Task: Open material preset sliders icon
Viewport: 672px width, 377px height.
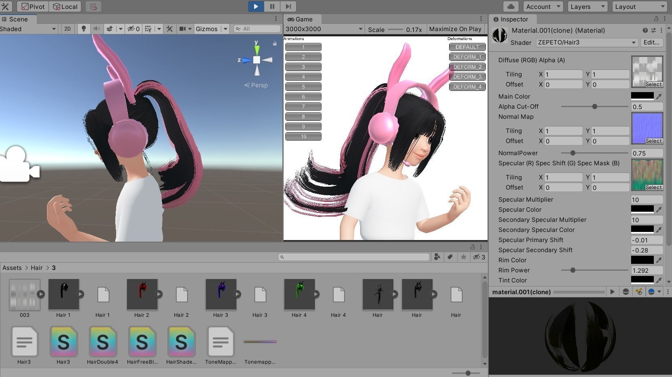Action: tap(653, 30)
